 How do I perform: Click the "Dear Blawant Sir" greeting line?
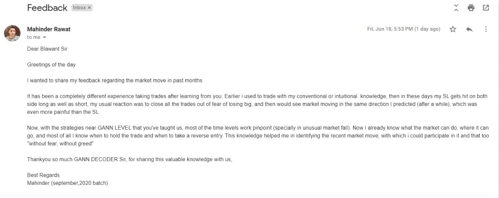[47, 49]
